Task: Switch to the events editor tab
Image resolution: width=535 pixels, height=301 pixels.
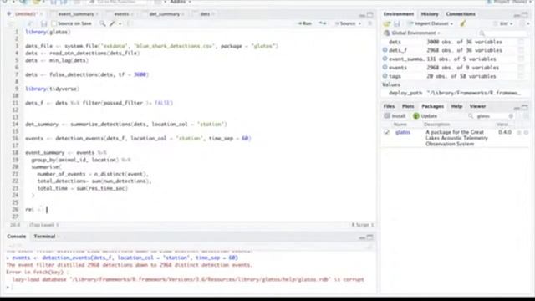Action: click(121, 14)
